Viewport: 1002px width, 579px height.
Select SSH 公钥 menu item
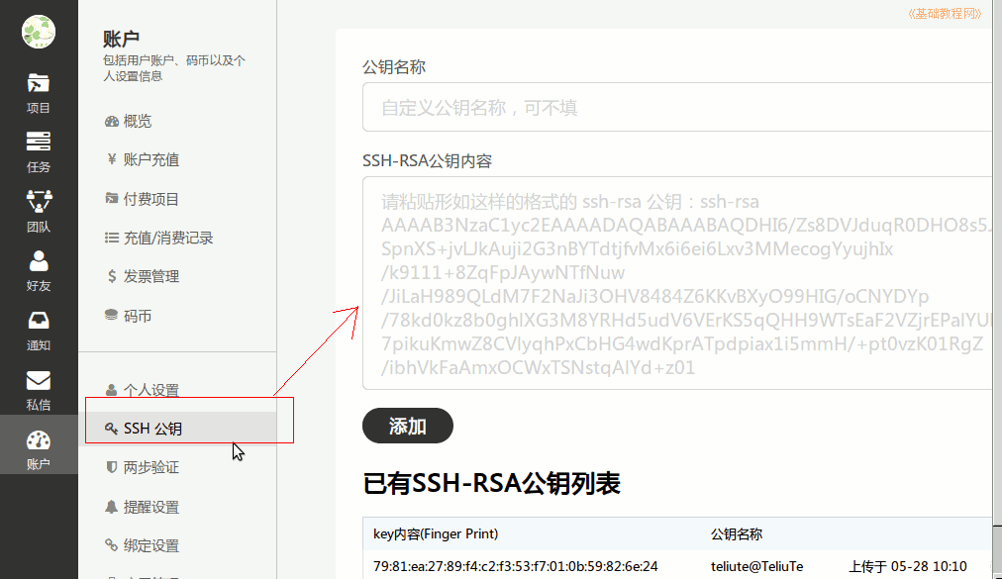(152, 429)
